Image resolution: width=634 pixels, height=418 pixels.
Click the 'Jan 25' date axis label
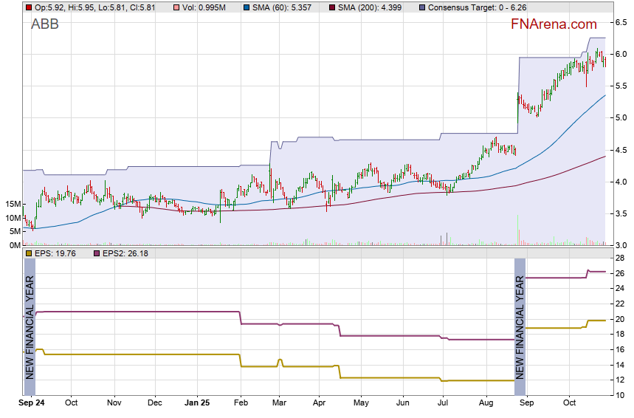tap(197, 403)
